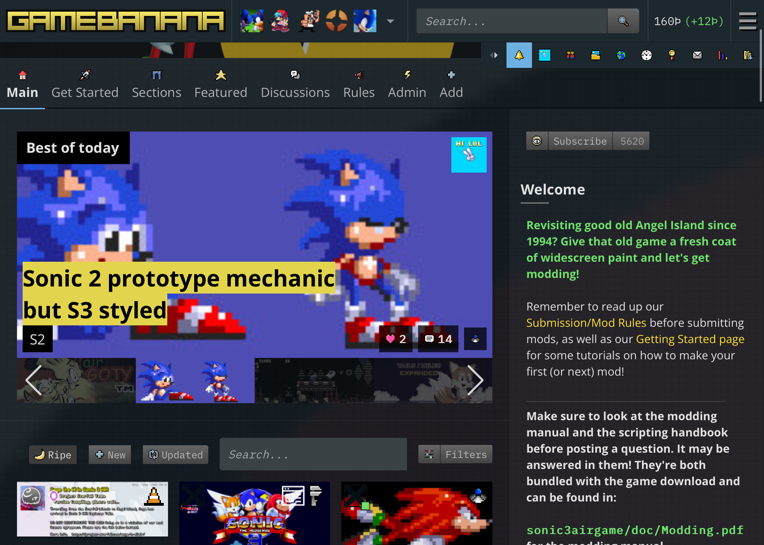Screen dimensions: 764x545
Task: Open messages with the envelope icon
Action: [697, 55]
